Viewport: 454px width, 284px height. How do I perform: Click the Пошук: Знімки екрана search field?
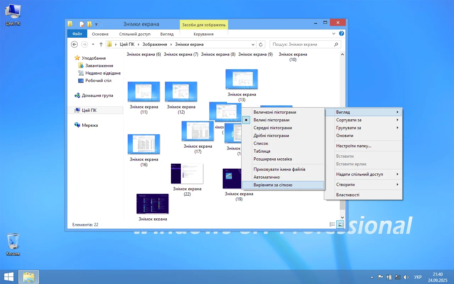click(x=301, y=44)
